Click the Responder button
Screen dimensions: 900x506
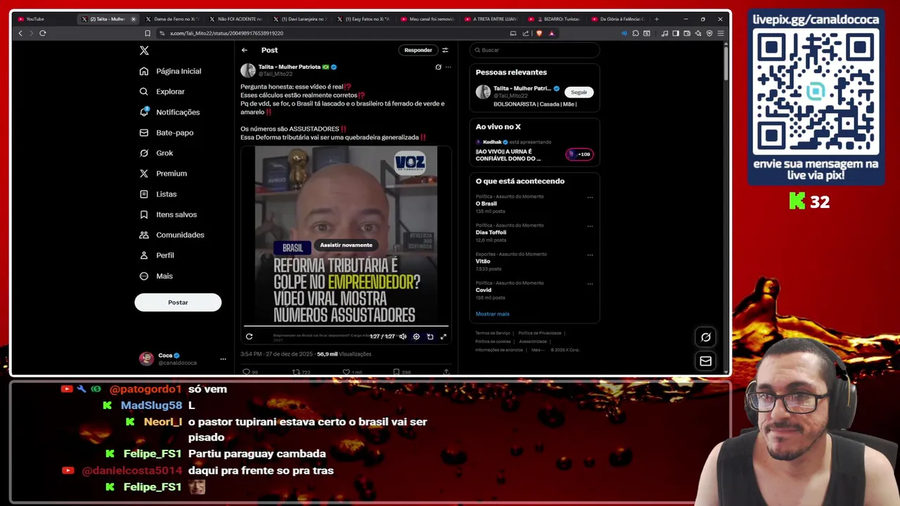click(x=418, y=50)
